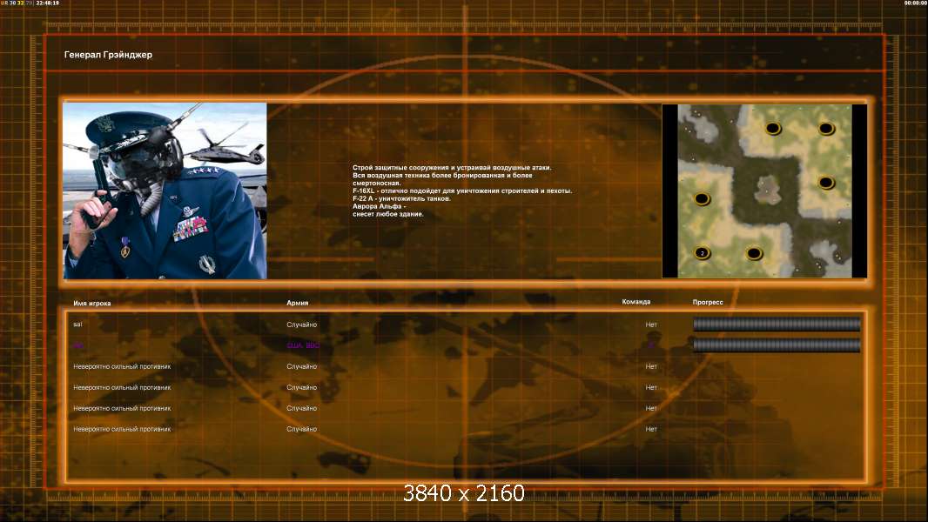Click the 'Армия' column header

297,303
